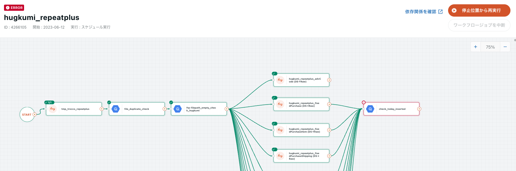
Task: Click the 1/1 success badge on tmp_trocco_repeatplus
Action: pyautogui.click(x=49, y=102)
